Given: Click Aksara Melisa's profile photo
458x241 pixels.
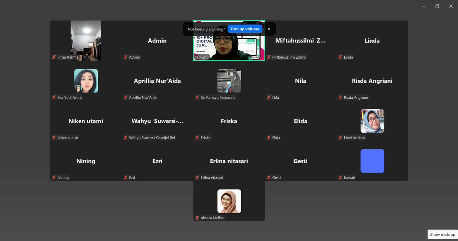Looking at the screenshot, I should [x=229, y=201].
